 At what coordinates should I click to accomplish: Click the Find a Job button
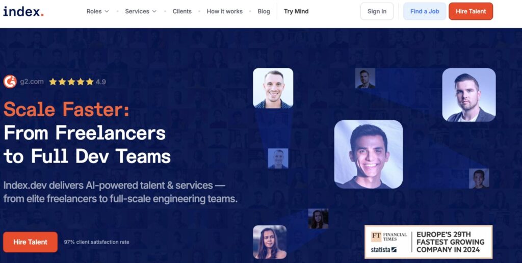coord(425,11)
